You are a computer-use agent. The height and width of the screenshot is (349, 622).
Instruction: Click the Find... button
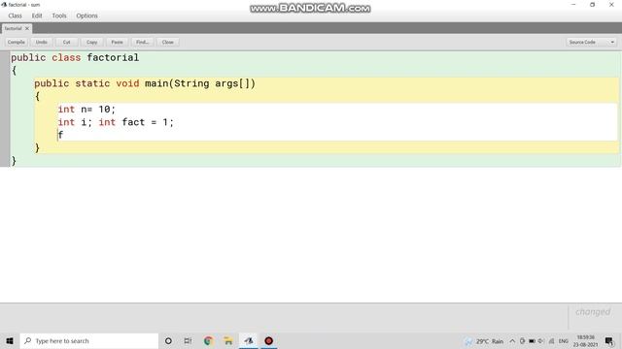[x=143, y=42]
